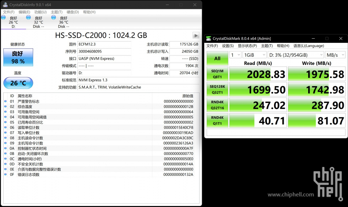Viewport: 348px width, 207px height.
Task: Click status dot for attribute 0F 错误日志项数
Action: pos(6,174)
